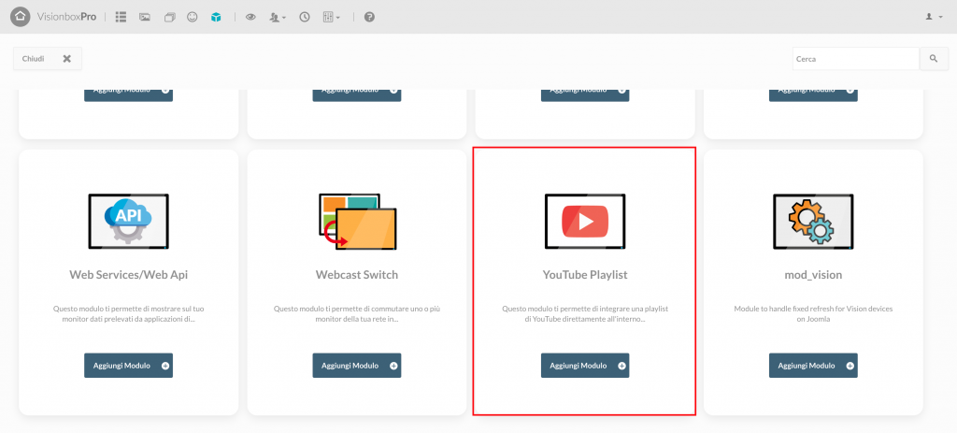Click the smiley face icon in toolbar
This screenshot has height=433, width=957.
193,17
